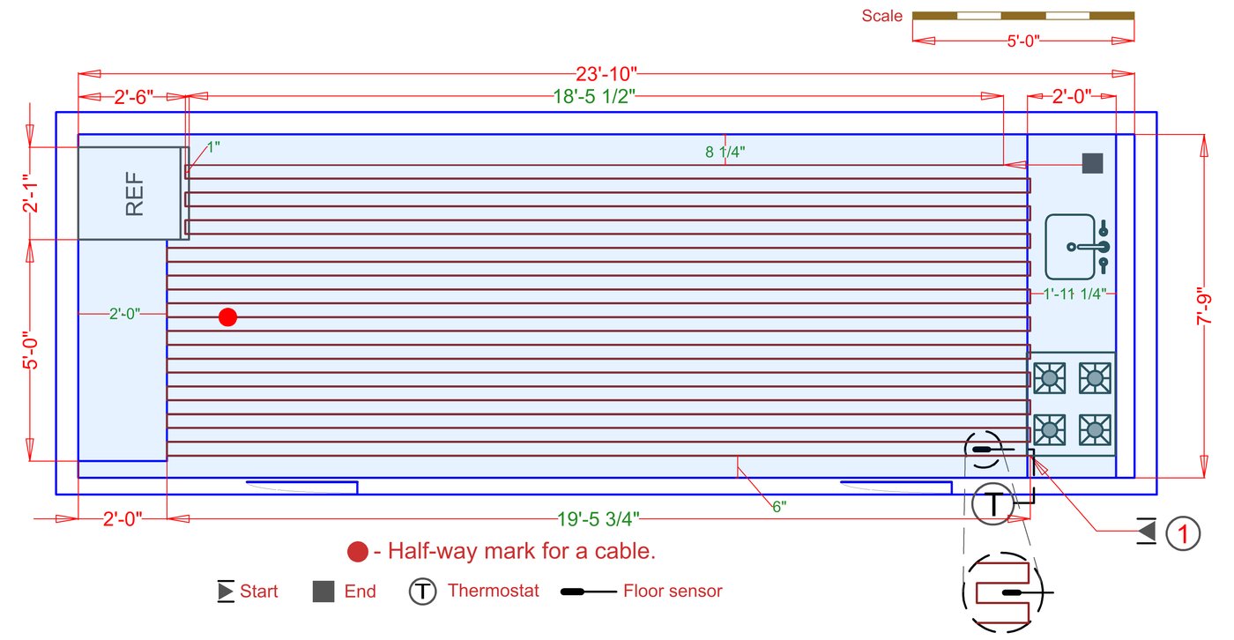Click the REF refrigerator block
This screenshot has width=1234, height=640.
pos(132,194)
